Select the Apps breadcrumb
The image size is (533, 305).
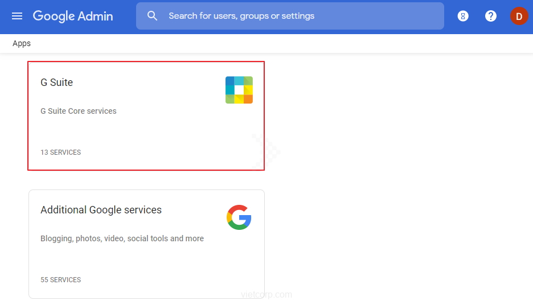click(22, 43)
